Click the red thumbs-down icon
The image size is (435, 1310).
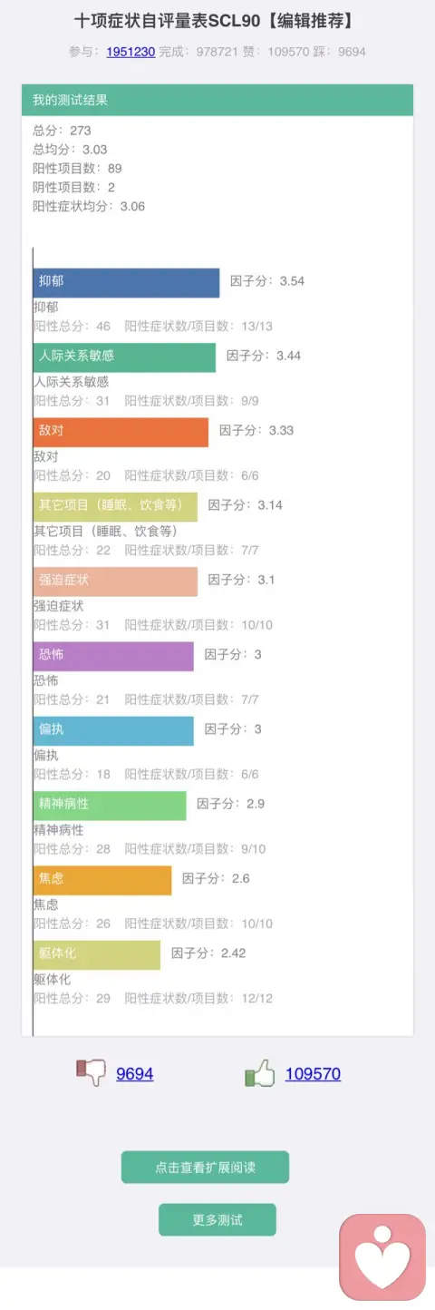tap(91, 1073)
